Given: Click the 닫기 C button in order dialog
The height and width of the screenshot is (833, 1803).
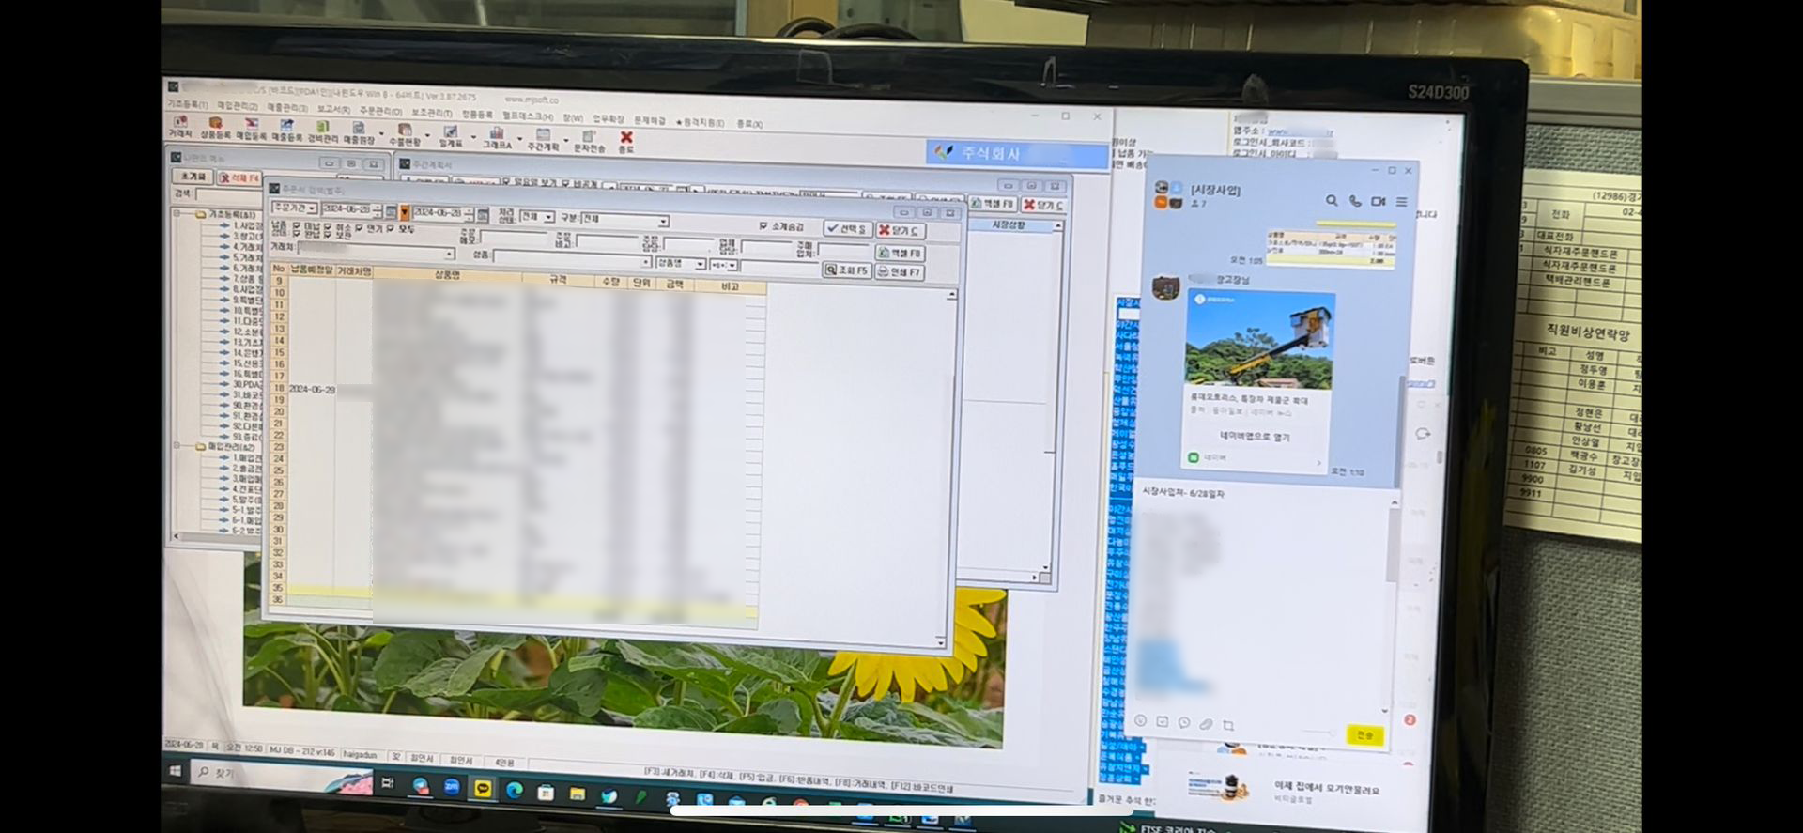Looking at the screenshot, I should click(900, 230).
